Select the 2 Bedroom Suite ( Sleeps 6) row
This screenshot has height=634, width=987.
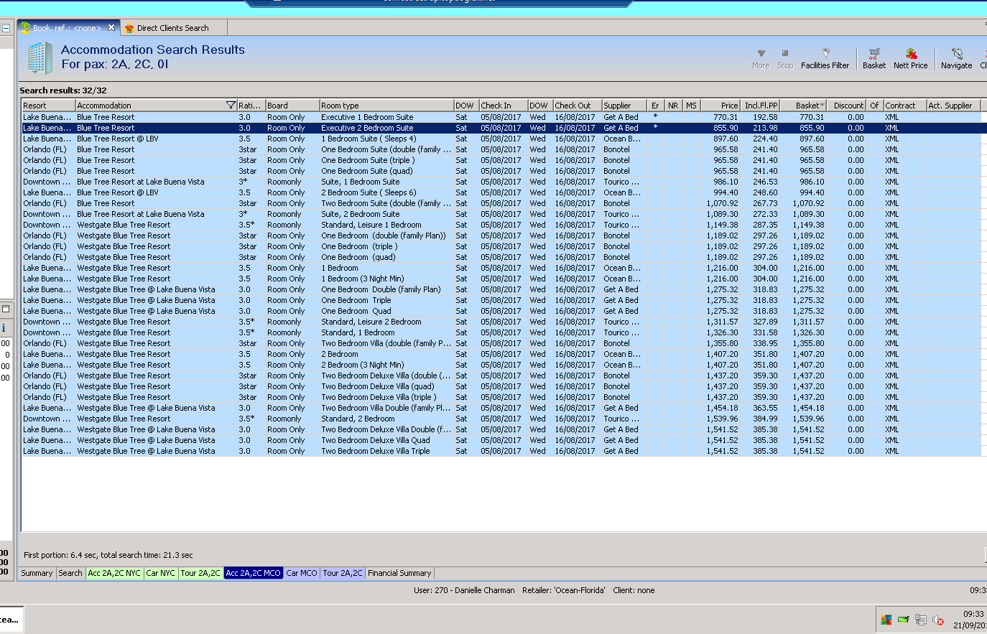coord(501,192)
